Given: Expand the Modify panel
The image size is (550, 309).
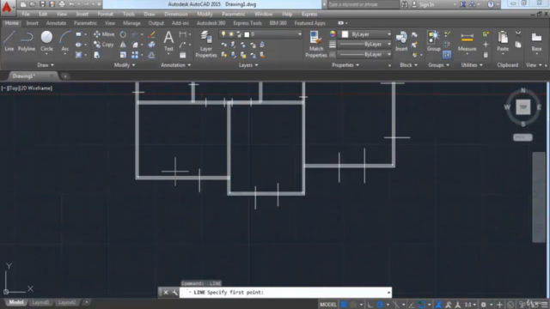Looking at the screenshot, I should [125, 65].
